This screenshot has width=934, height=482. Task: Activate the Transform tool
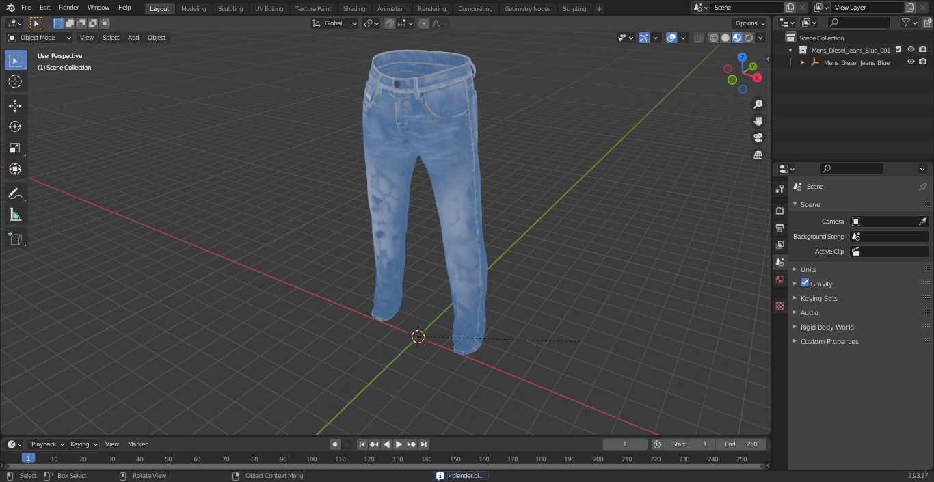click(15, 169)
